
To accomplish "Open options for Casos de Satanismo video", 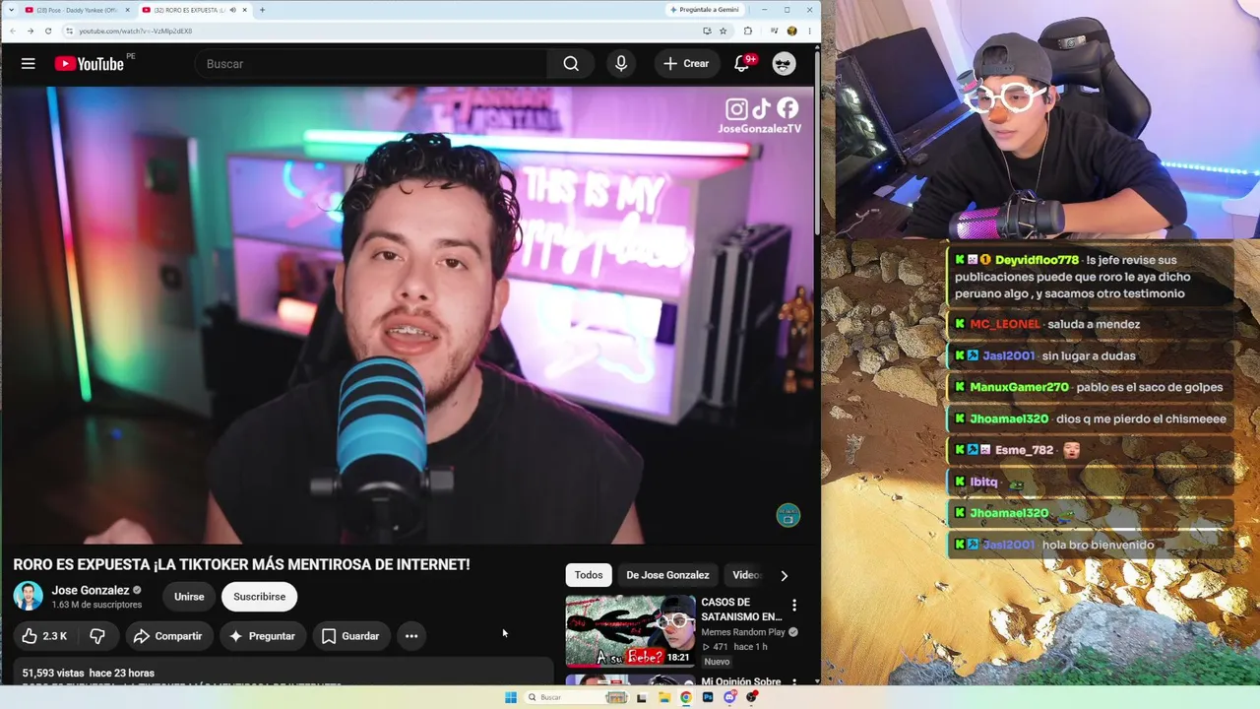I will pyautogui.click(x=794, y=606).
